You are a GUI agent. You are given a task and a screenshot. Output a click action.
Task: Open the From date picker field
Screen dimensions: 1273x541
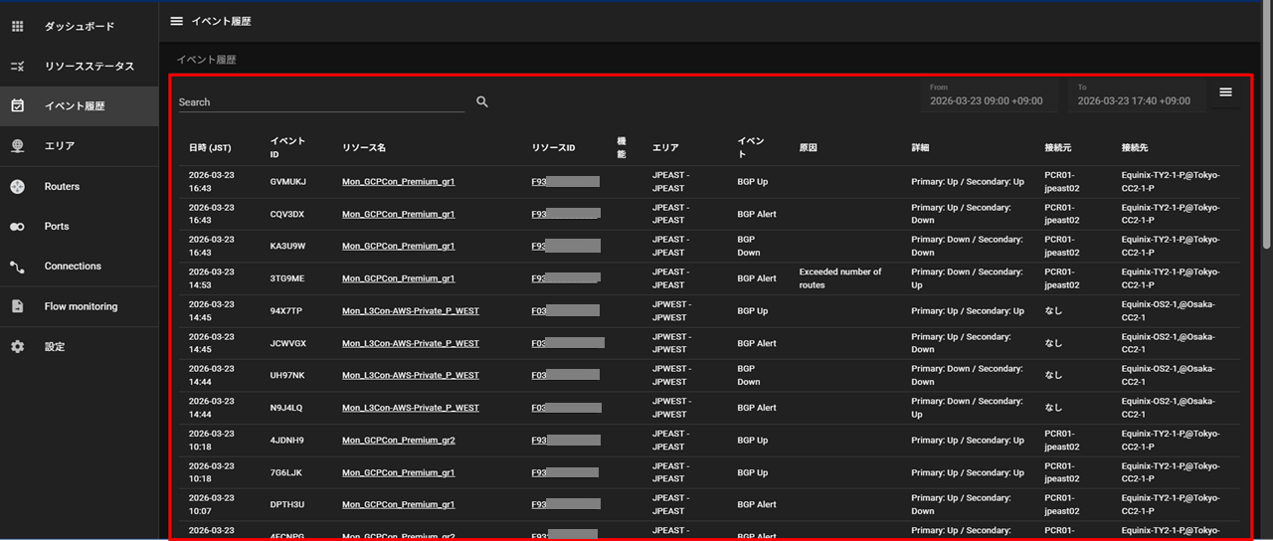[x=990, y=95]
